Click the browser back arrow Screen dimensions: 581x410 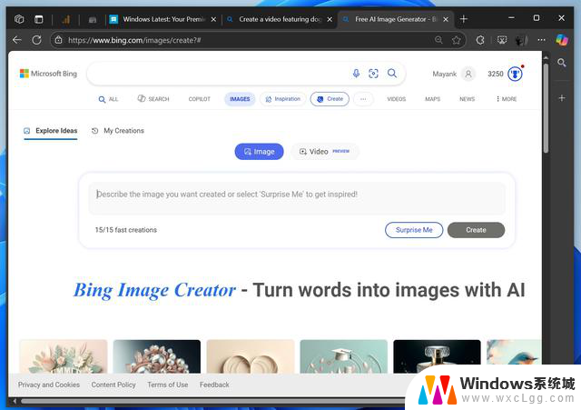click(x=17, y=40)
